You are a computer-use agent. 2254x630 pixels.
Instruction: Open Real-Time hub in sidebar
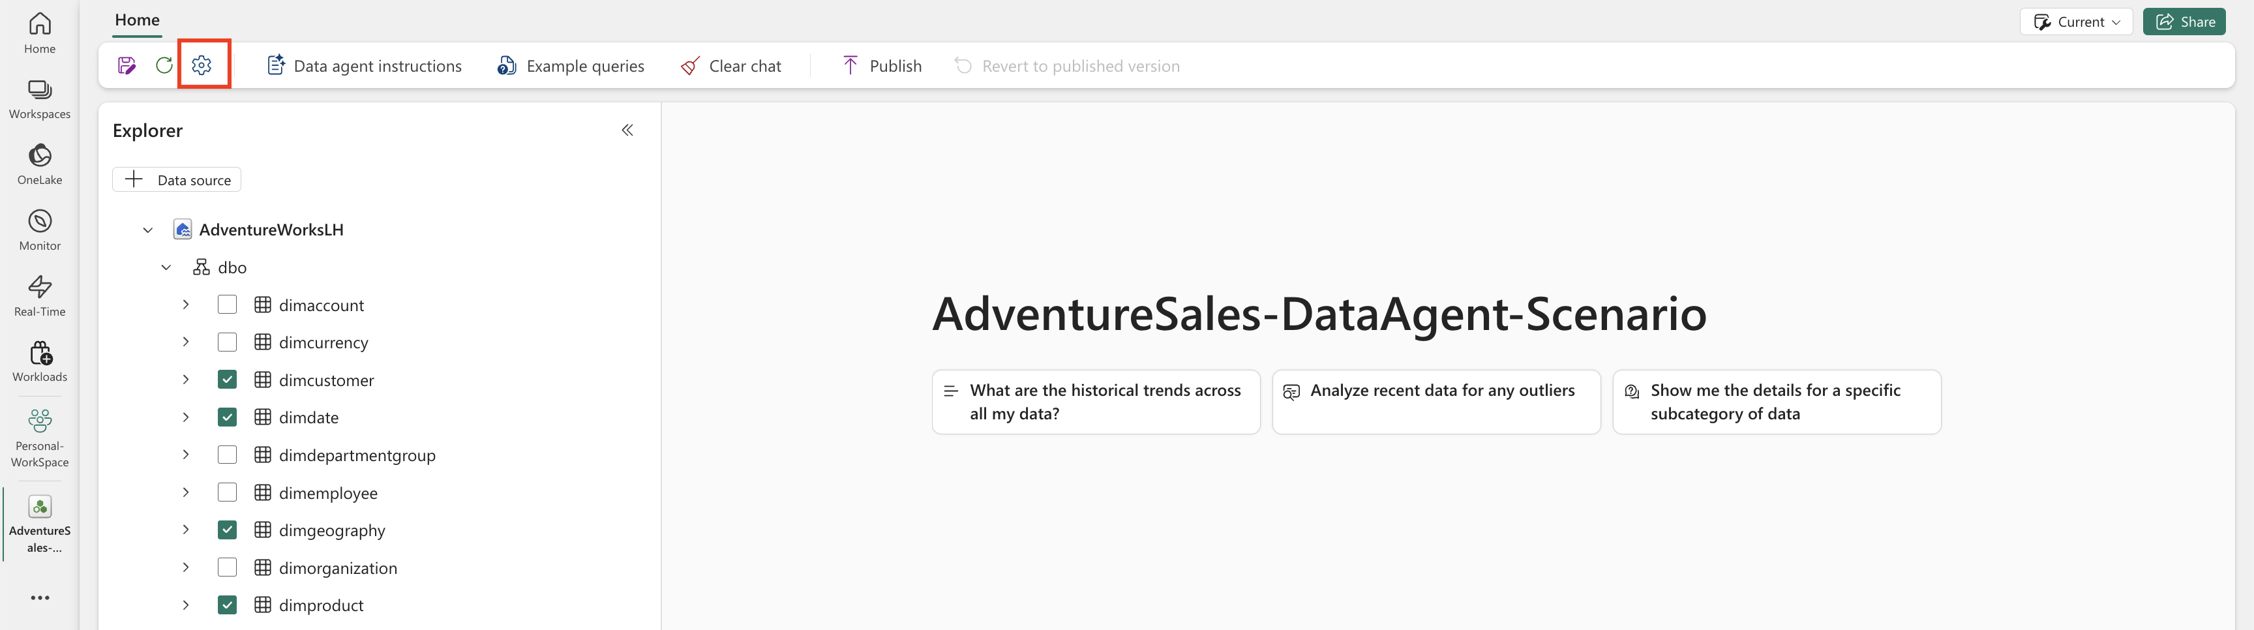click(39, 295)
